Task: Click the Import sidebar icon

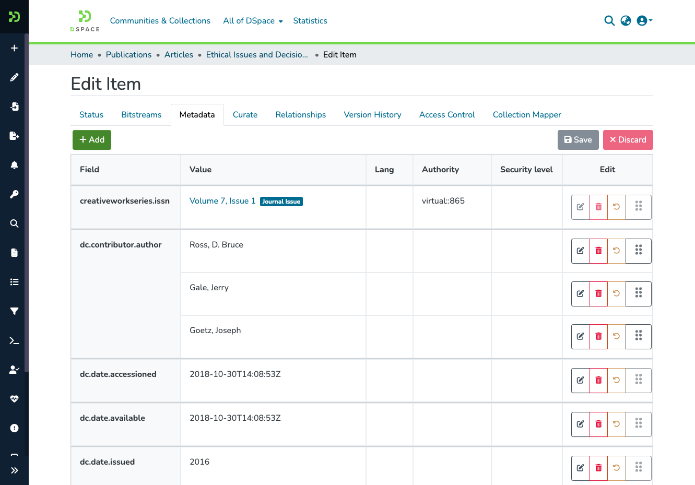Action: tap(14, 107)
